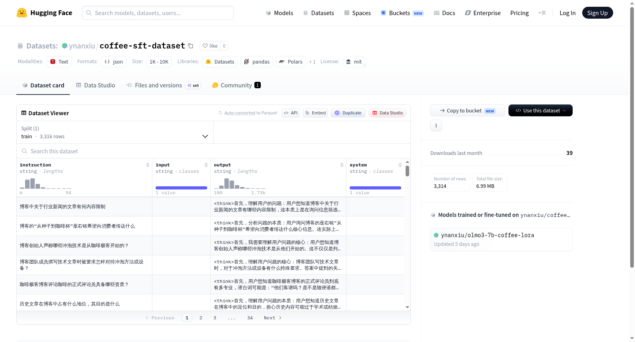Copy dataset to bucket

click(468, 110)
